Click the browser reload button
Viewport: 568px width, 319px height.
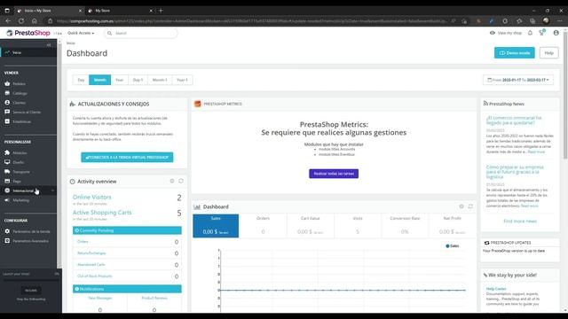21,21
